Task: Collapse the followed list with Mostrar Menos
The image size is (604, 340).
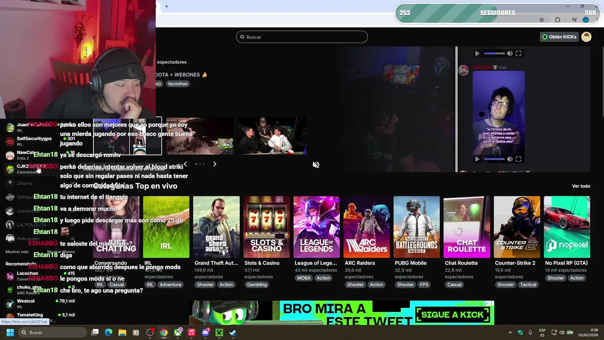Action: tap(61, 252)
